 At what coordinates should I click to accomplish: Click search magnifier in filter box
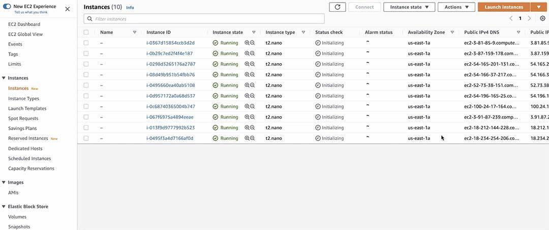(90, 19)
